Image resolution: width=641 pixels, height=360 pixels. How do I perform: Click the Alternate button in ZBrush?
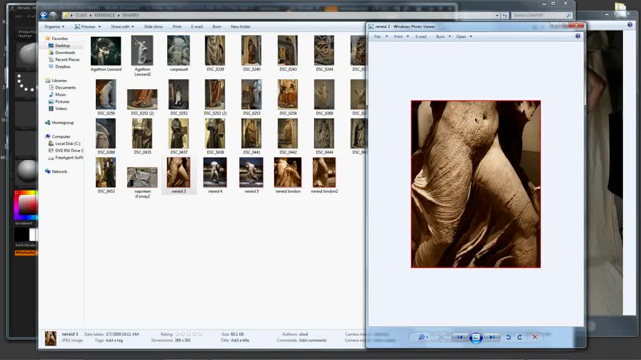click(25, 252)
